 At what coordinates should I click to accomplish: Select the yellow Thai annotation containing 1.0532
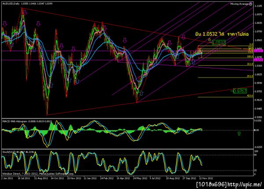[222, 34]
